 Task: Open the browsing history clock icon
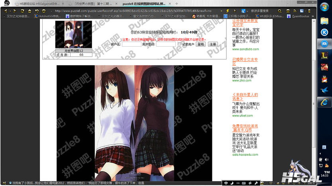point(44,11)
